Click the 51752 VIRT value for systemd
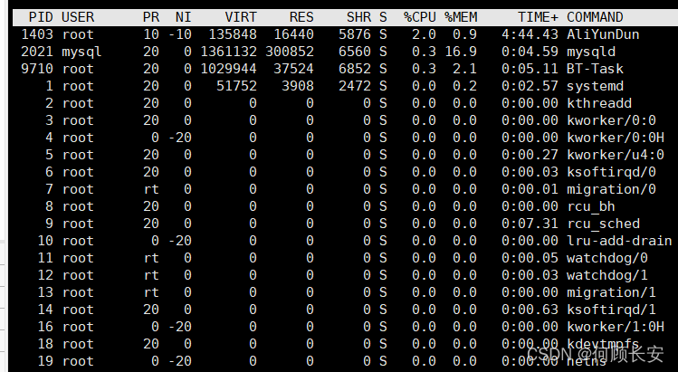 [x=236, y=86]
